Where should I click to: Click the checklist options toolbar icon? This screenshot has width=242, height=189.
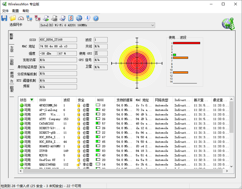pyautogui.click(x=71, y=18)
